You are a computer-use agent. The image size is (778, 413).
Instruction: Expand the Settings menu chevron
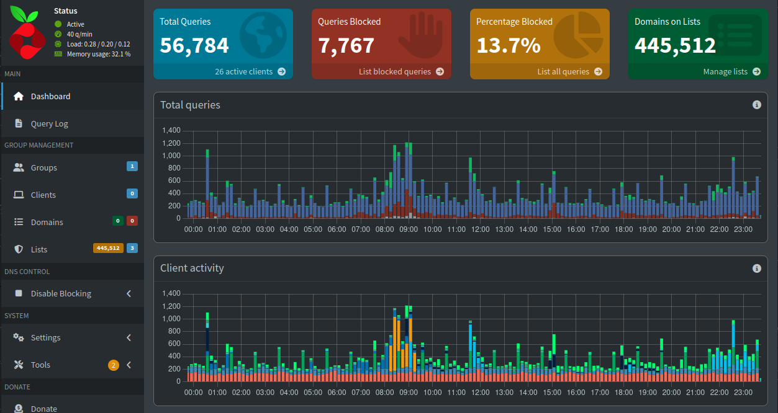coord(129,337)
